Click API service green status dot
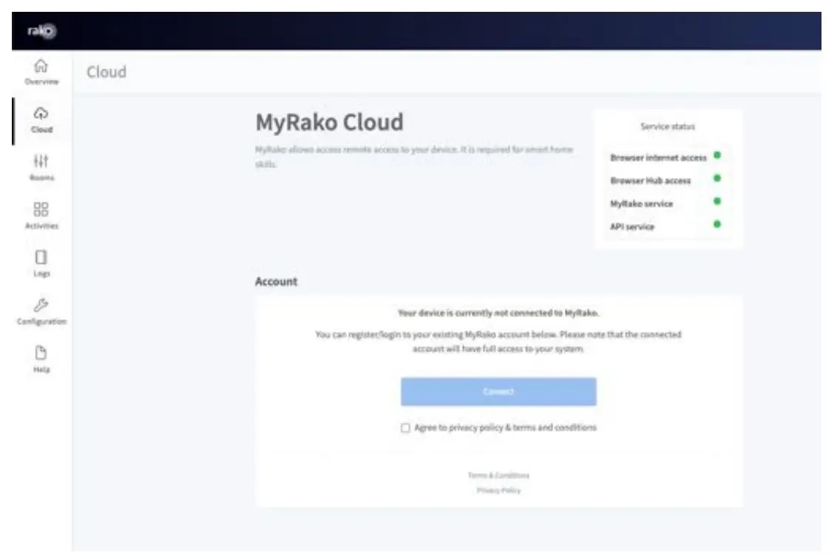Viewport: 840px width, 559px height. tap(717, 225)
